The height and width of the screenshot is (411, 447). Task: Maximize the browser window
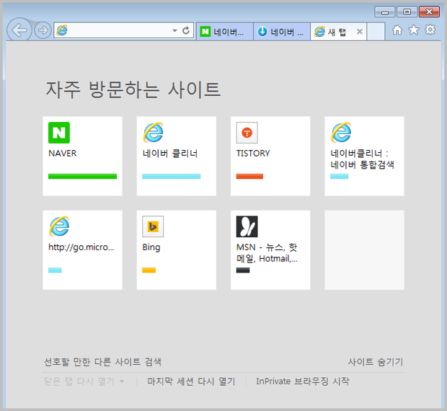407,12
